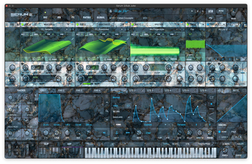Click the LFO ENVELOPE mode button
This screenshot has height=164, width=252.
coord(118,117)
